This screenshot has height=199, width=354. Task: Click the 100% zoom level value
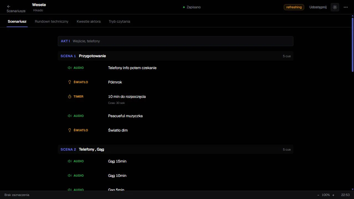(x=326, y=195)
